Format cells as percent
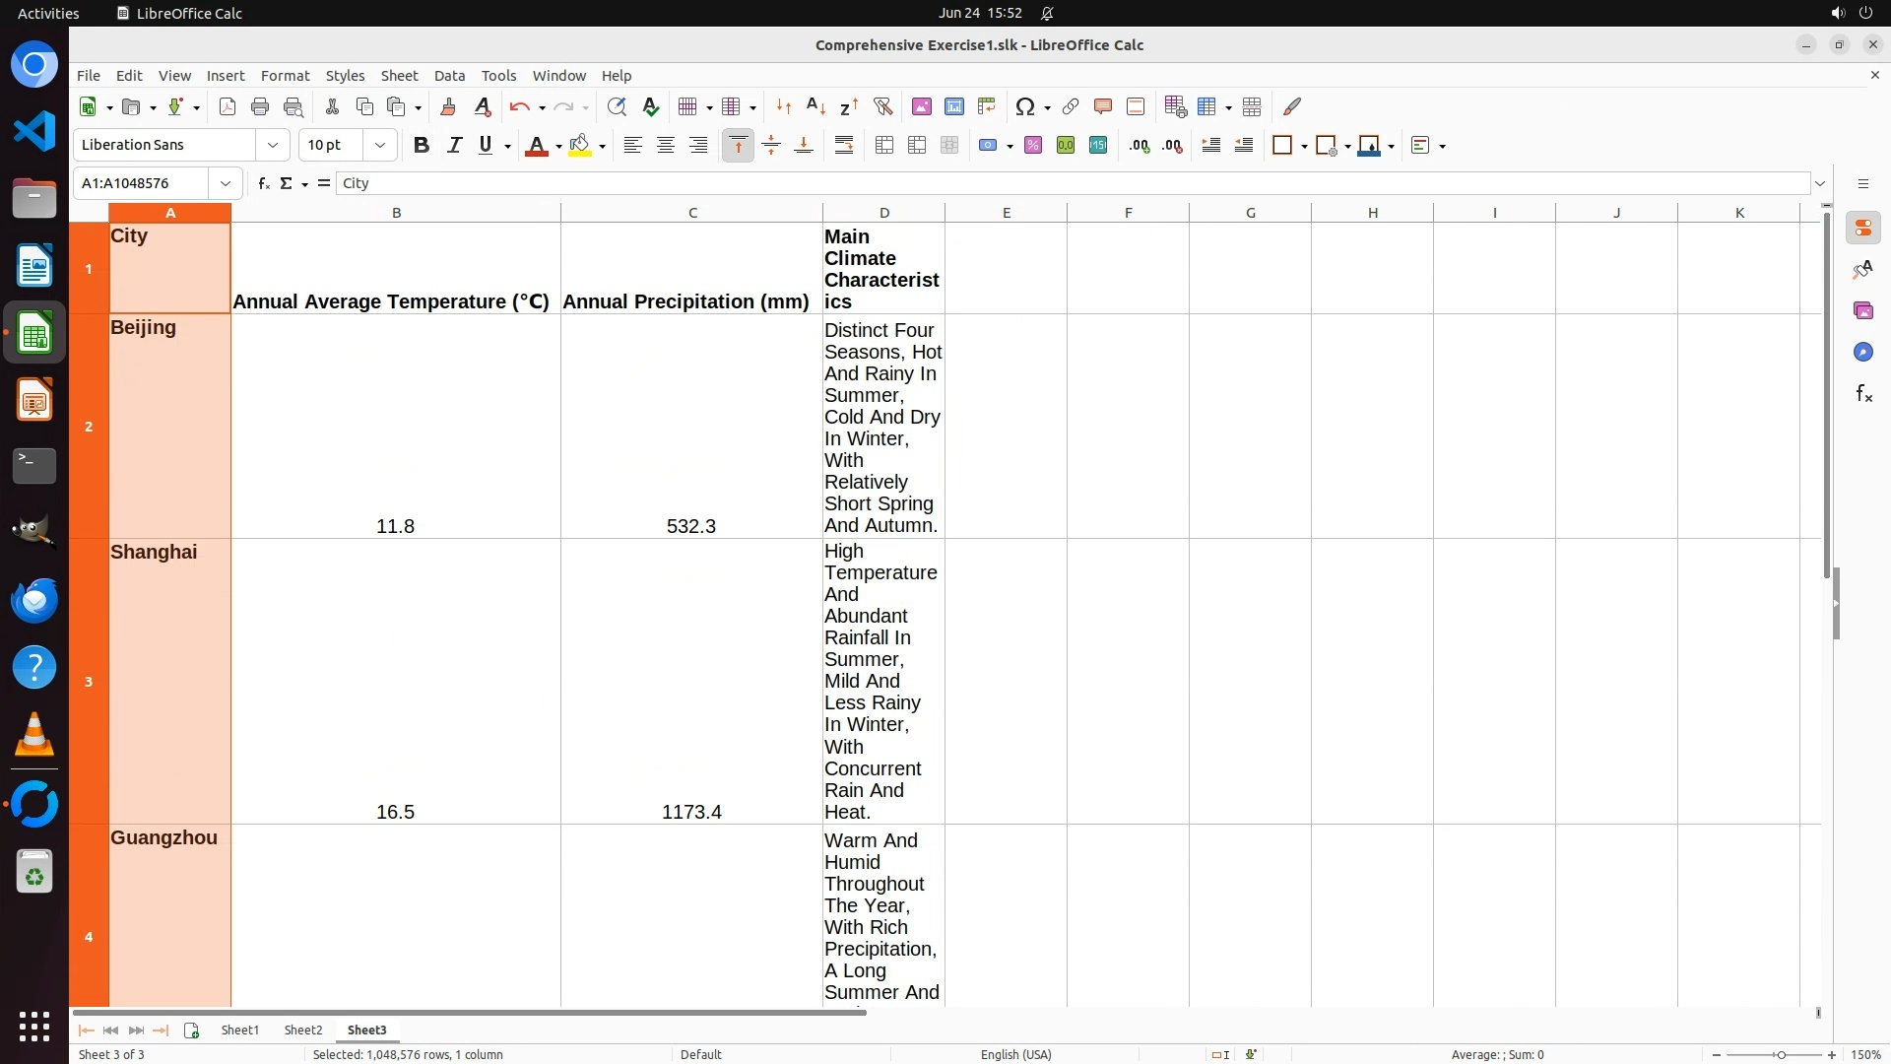Screen dimensions: 1891x1064 click(x=1033, y=145)
